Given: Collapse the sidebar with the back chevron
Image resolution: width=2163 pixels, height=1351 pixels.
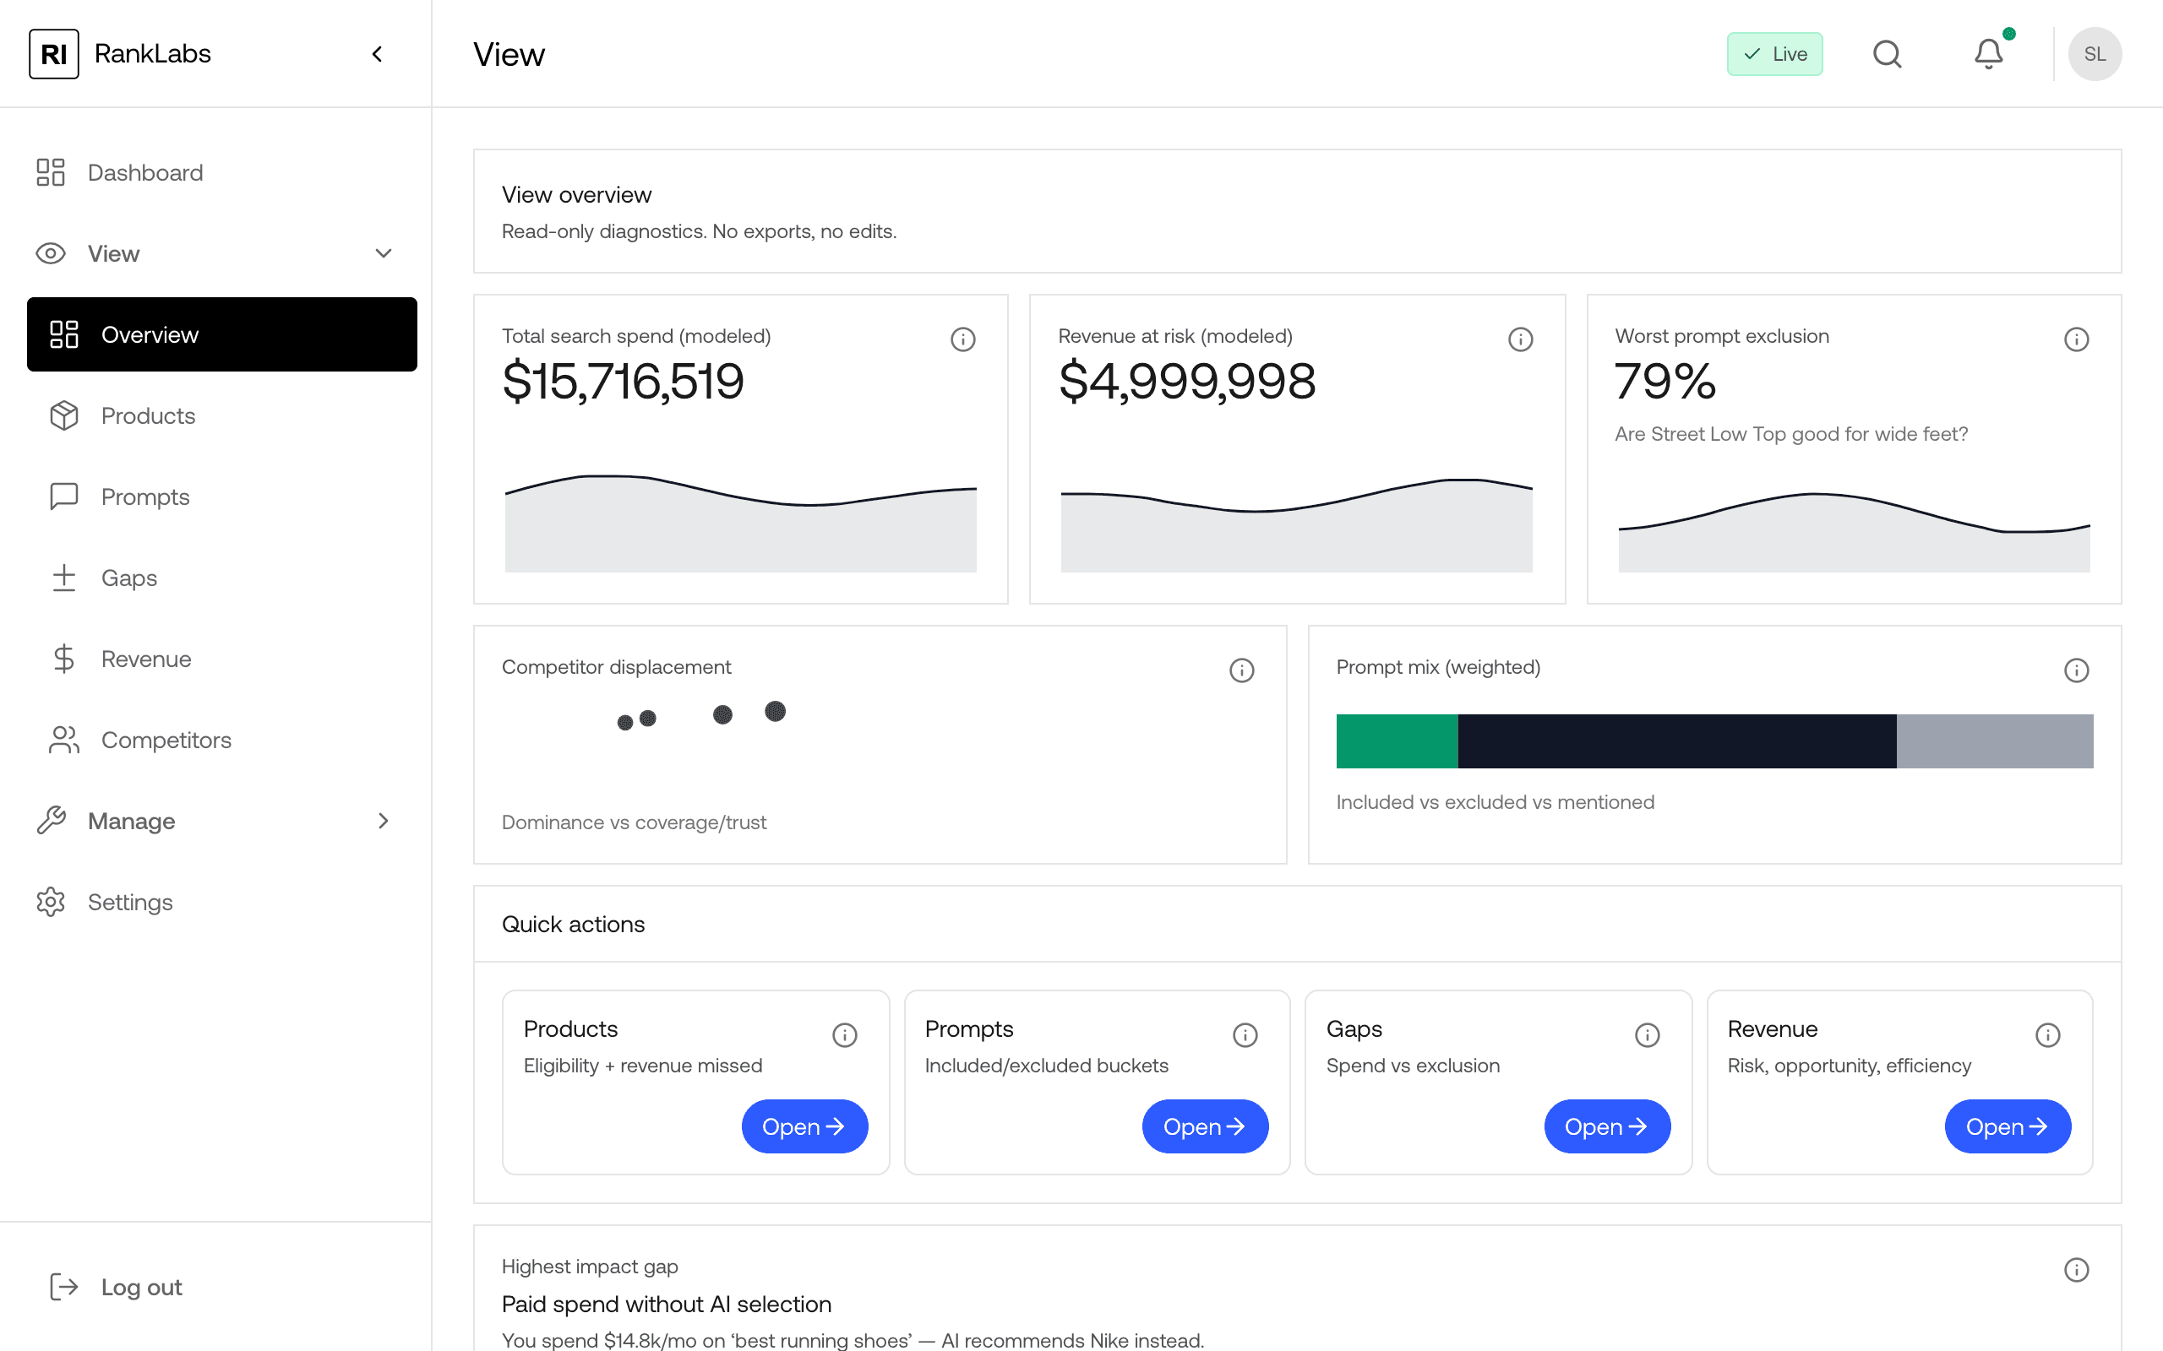Looking at the screenshot, I should pos(376,53).
